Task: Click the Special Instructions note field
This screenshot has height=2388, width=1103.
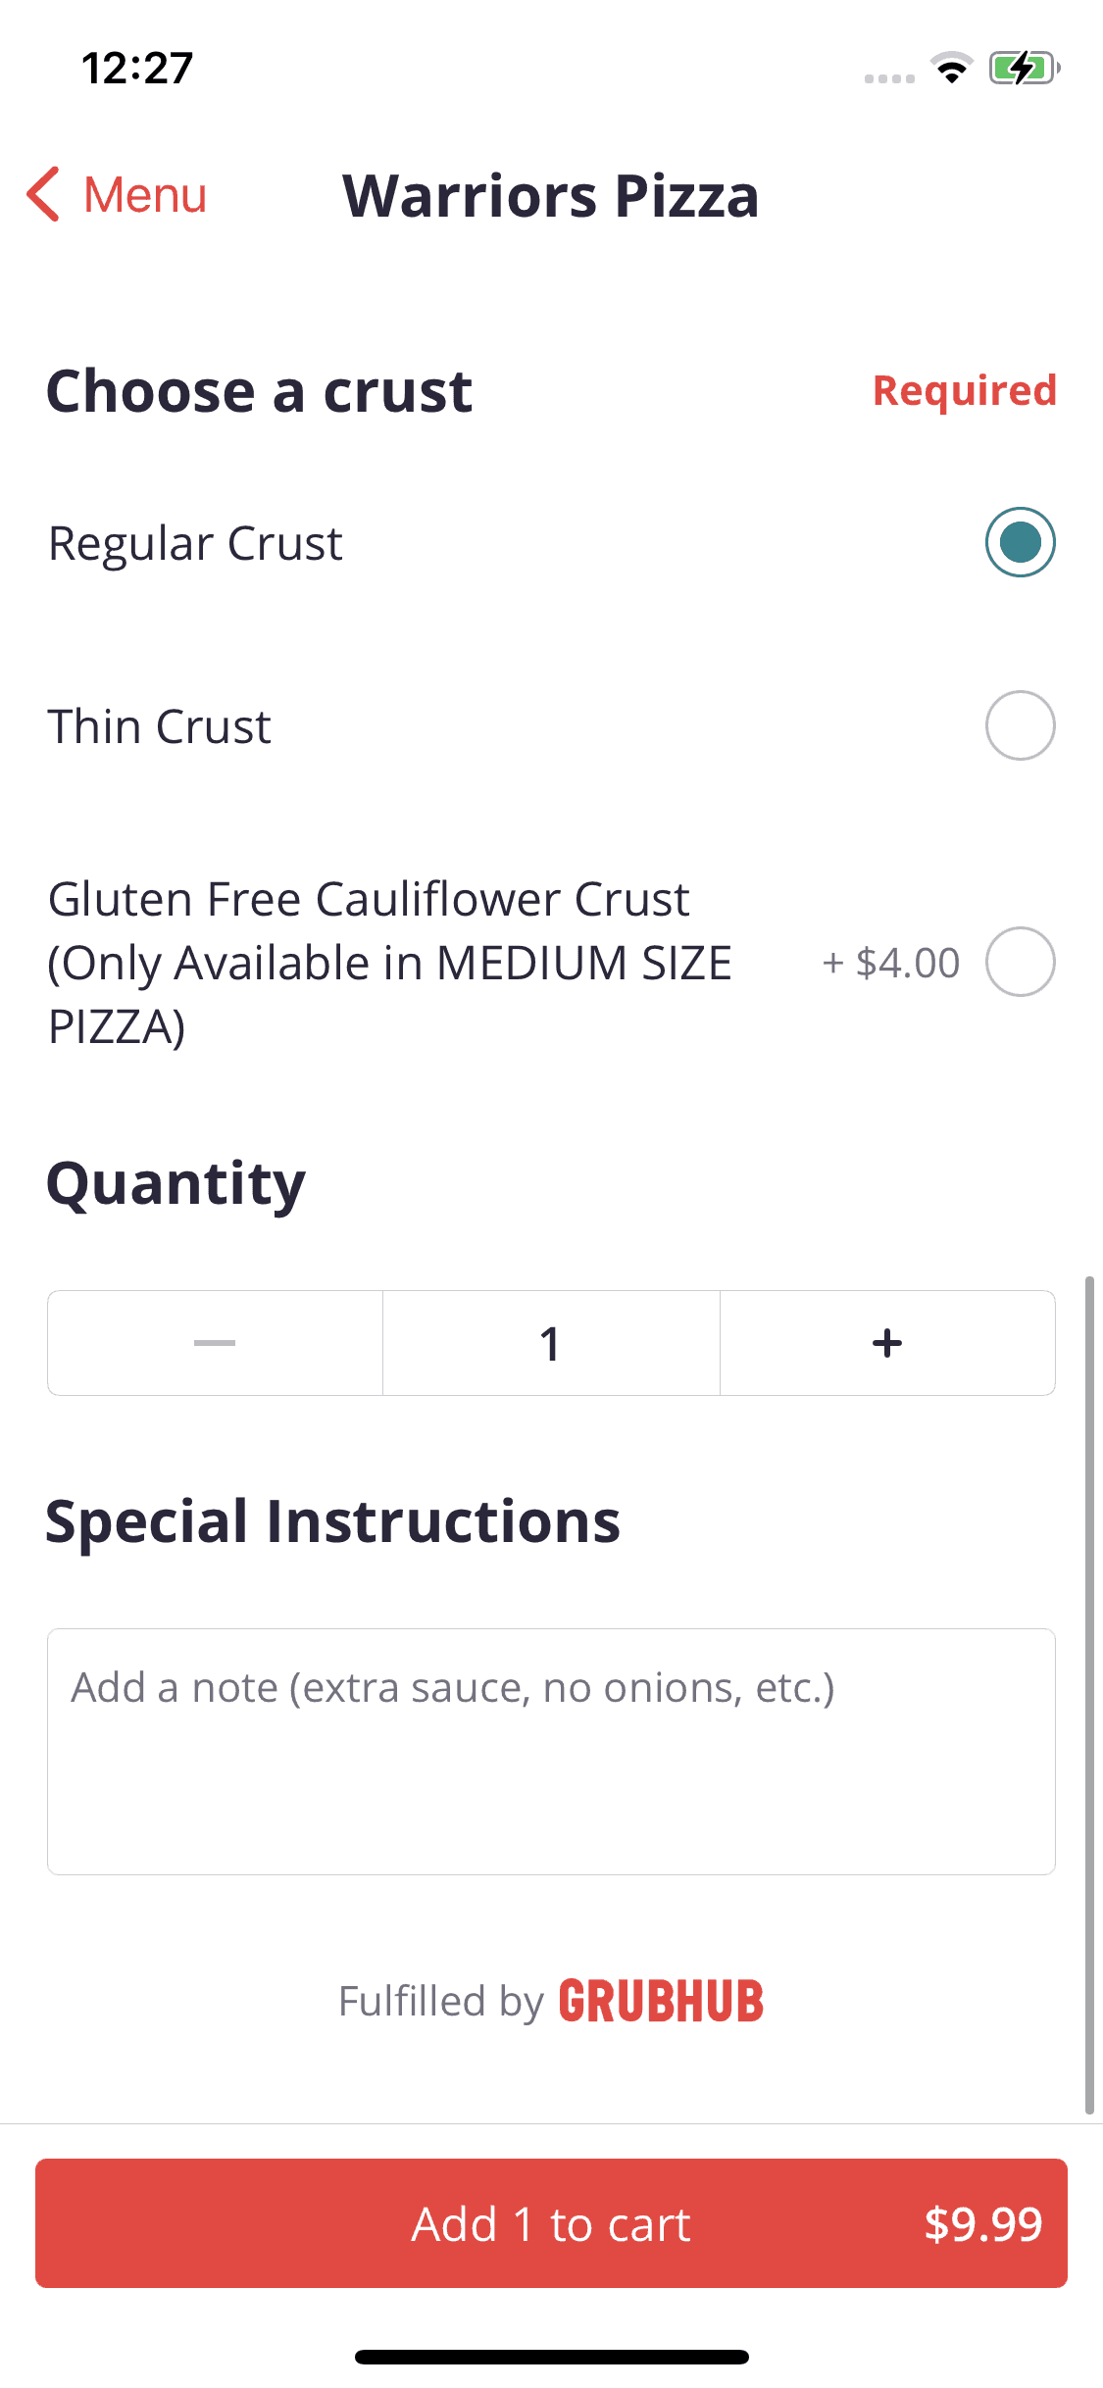Action: tap(551, 1751)
